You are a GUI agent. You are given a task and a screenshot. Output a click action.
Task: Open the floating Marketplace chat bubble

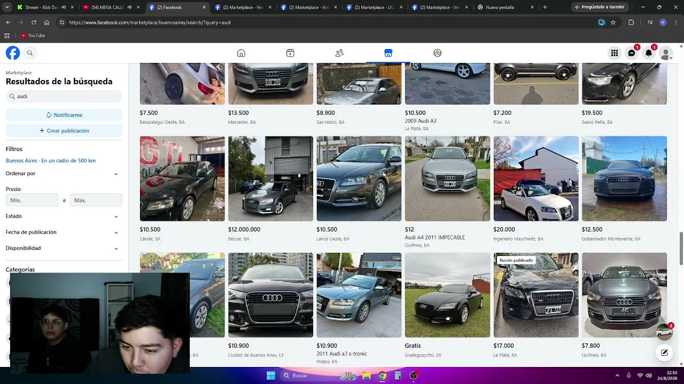pyautogui.click(x=664, y=332)
